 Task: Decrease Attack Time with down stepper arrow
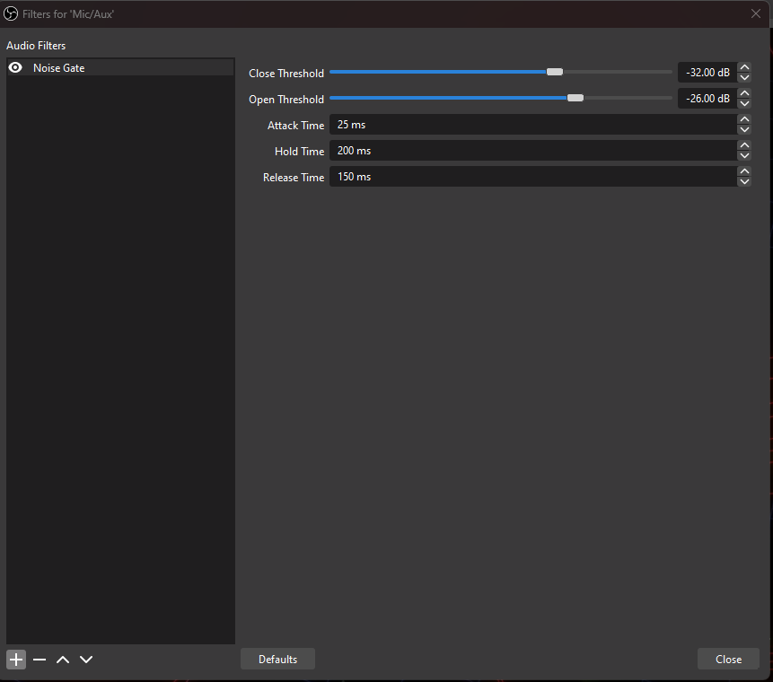tap(744, 129)
